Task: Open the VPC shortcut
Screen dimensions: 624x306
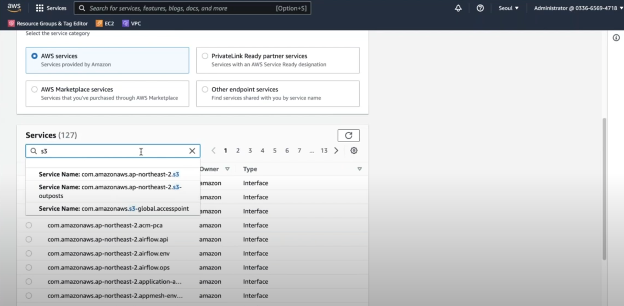Action: [x=131, y=23]
